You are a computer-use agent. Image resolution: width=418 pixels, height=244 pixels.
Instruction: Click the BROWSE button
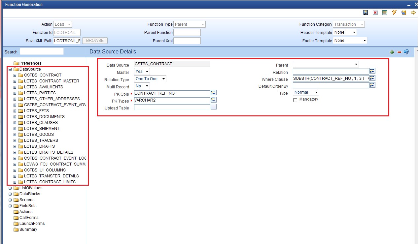coord(95,41)
